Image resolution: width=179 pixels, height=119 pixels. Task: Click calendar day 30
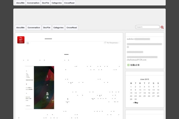135,99
